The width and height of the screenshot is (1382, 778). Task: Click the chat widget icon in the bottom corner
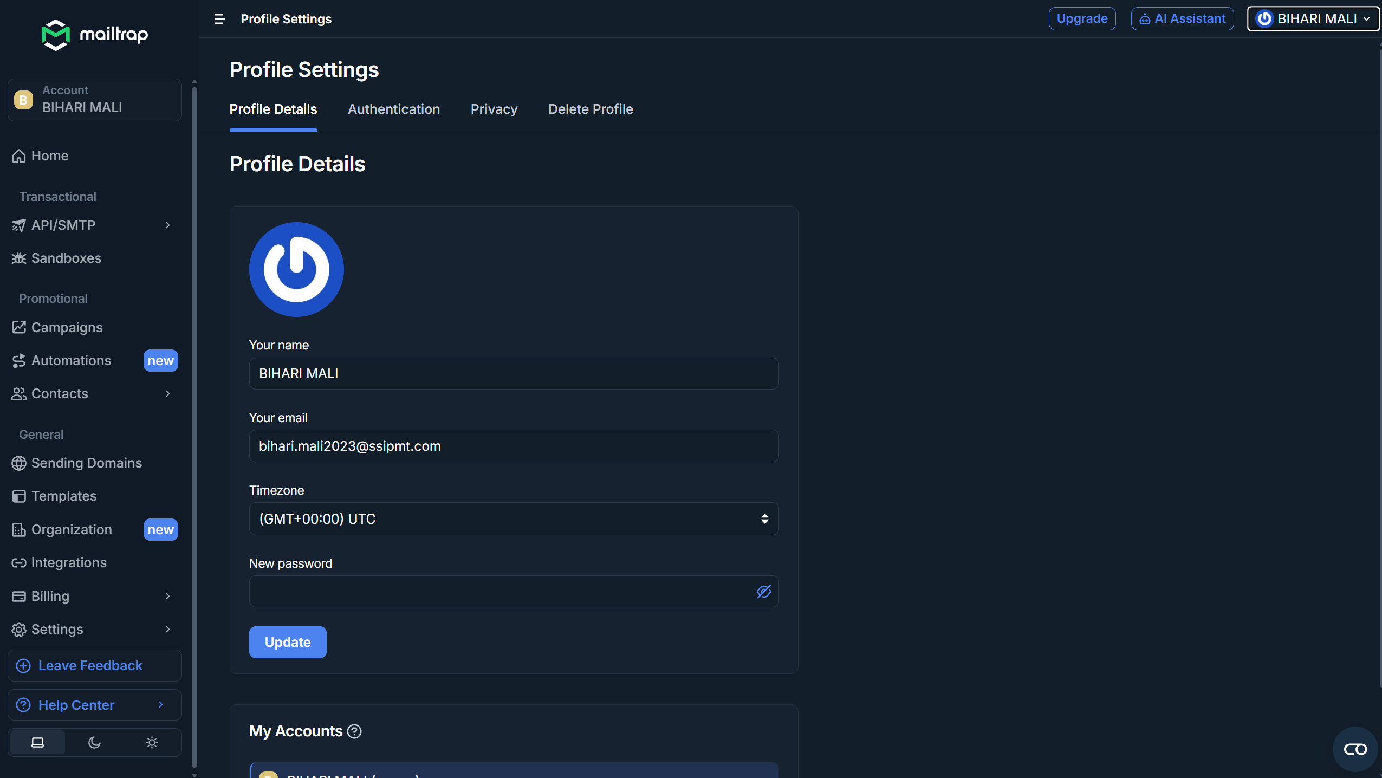tap(1355, 749)
